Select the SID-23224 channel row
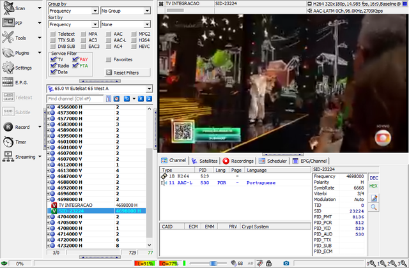This screenshot has width=409, height=268. (x=96, y=211)
